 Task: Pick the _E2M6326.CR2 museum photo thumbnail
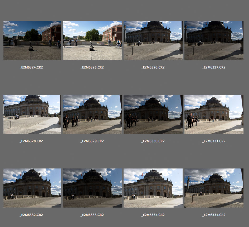153,40
